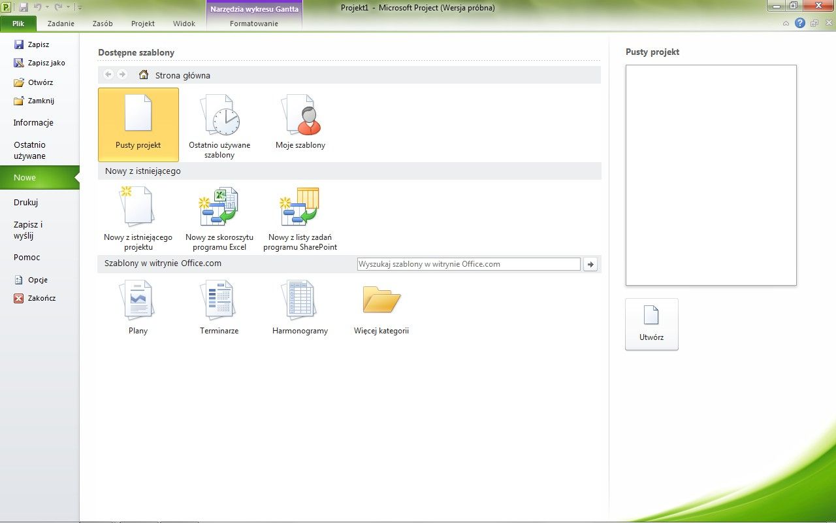
Task: Open the Informacje section
Action: 33,123
